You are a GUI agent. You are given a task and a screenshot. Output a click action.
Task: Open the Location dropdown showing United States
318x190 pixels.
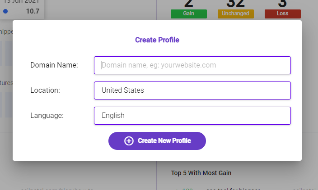192,90
